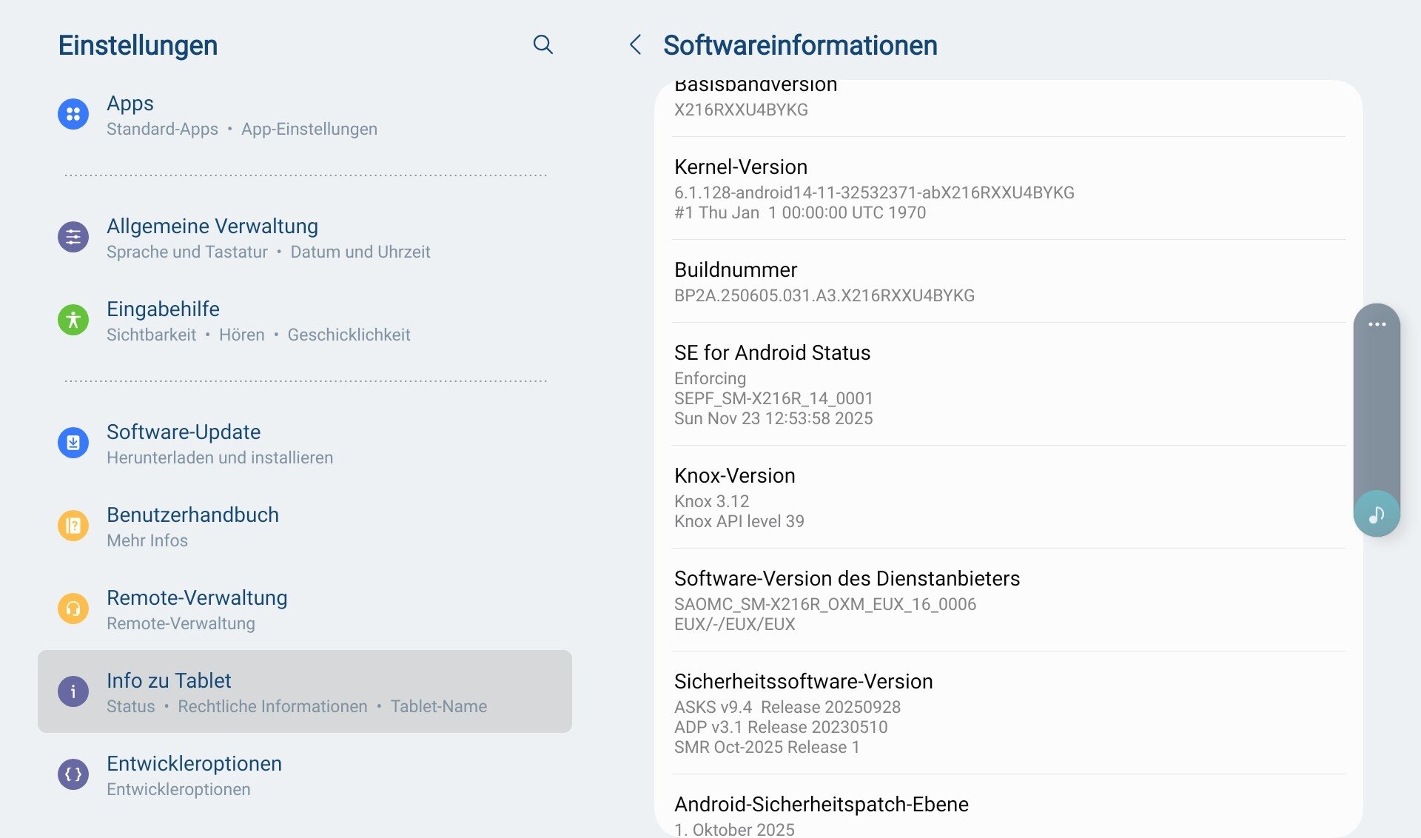Open the three-dot edge panel handle
This screenshot has height=838, width=1421.
point(1377,324)
